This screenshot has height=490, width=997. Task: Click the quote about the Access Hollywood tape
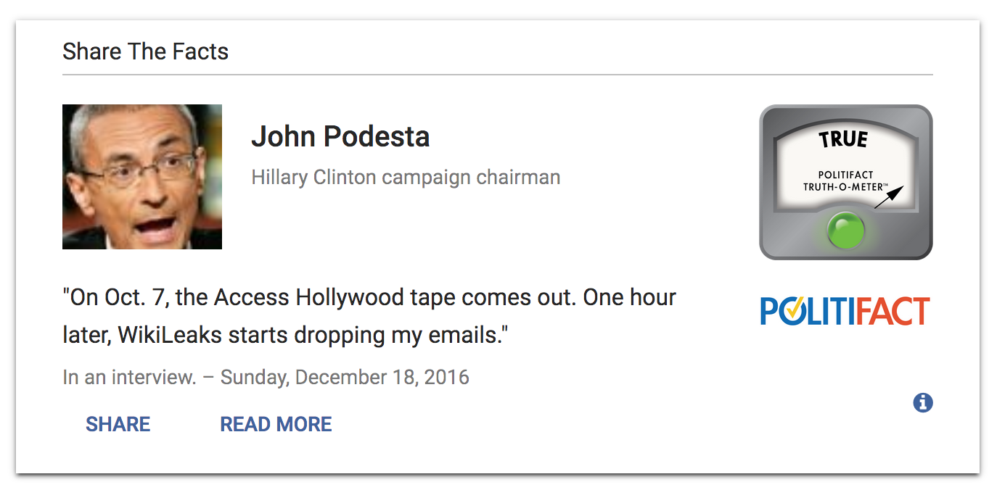pos(369,316)
